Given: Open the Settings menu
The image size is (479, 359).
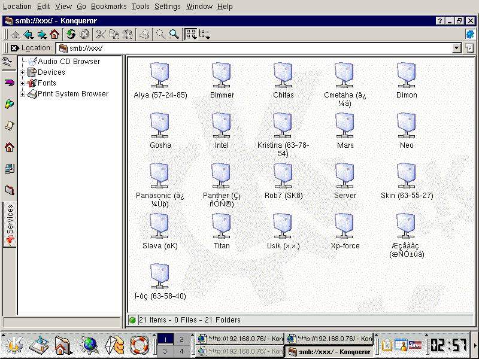Looking at the screenshot, I should click(x=167, y=7).
